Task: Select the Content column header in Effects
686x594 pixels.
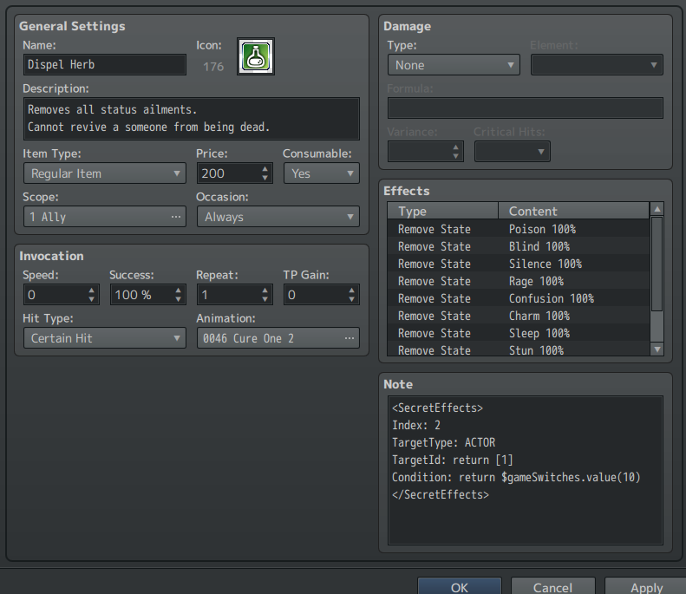Action: pos(573,211)
